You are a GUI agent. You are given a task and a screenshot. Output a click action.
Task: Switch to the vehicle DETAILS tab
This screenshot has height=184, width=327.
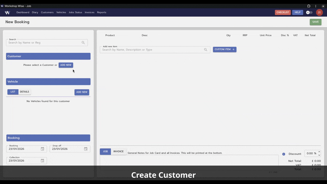[x=25, y=92]
